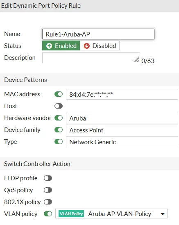This screenshot has width=179, height=225.
Task: Enable the Host pattern switch
Action: (x=59, y=106)
